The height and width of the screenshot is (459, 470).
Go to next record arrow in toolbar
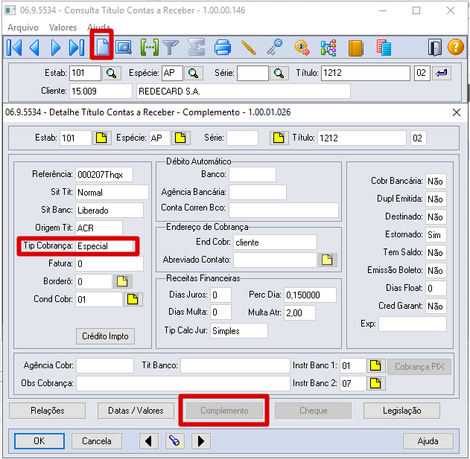(x=55, y=48)
